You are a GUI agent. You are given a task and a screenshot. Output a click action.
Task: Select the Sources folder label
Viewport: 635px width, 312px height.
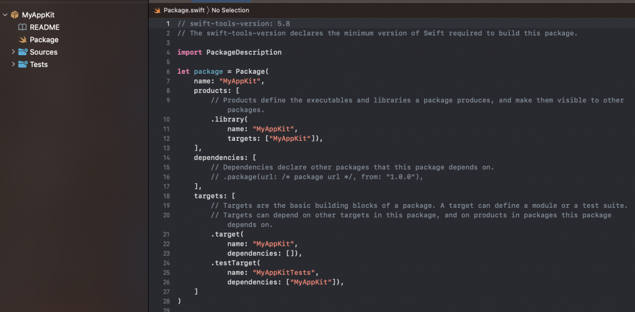coord(44,52)
